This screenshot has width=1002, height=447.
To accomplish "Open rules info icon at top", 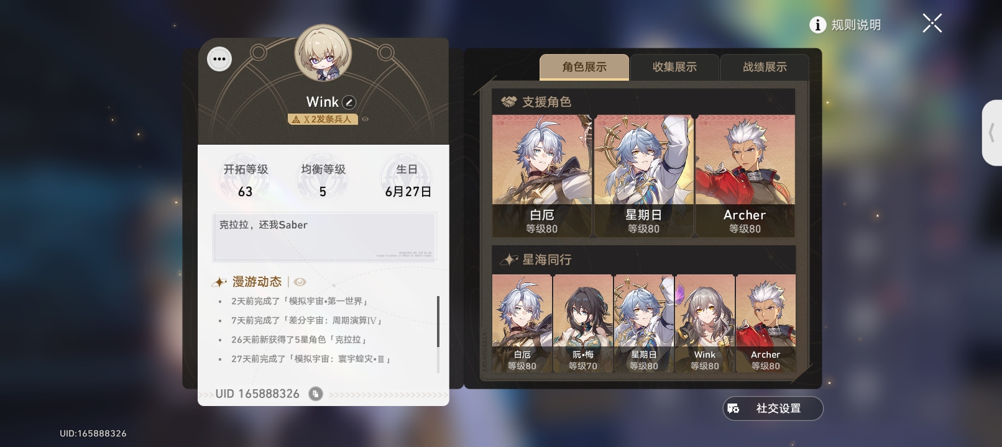I will coord(817,25).
